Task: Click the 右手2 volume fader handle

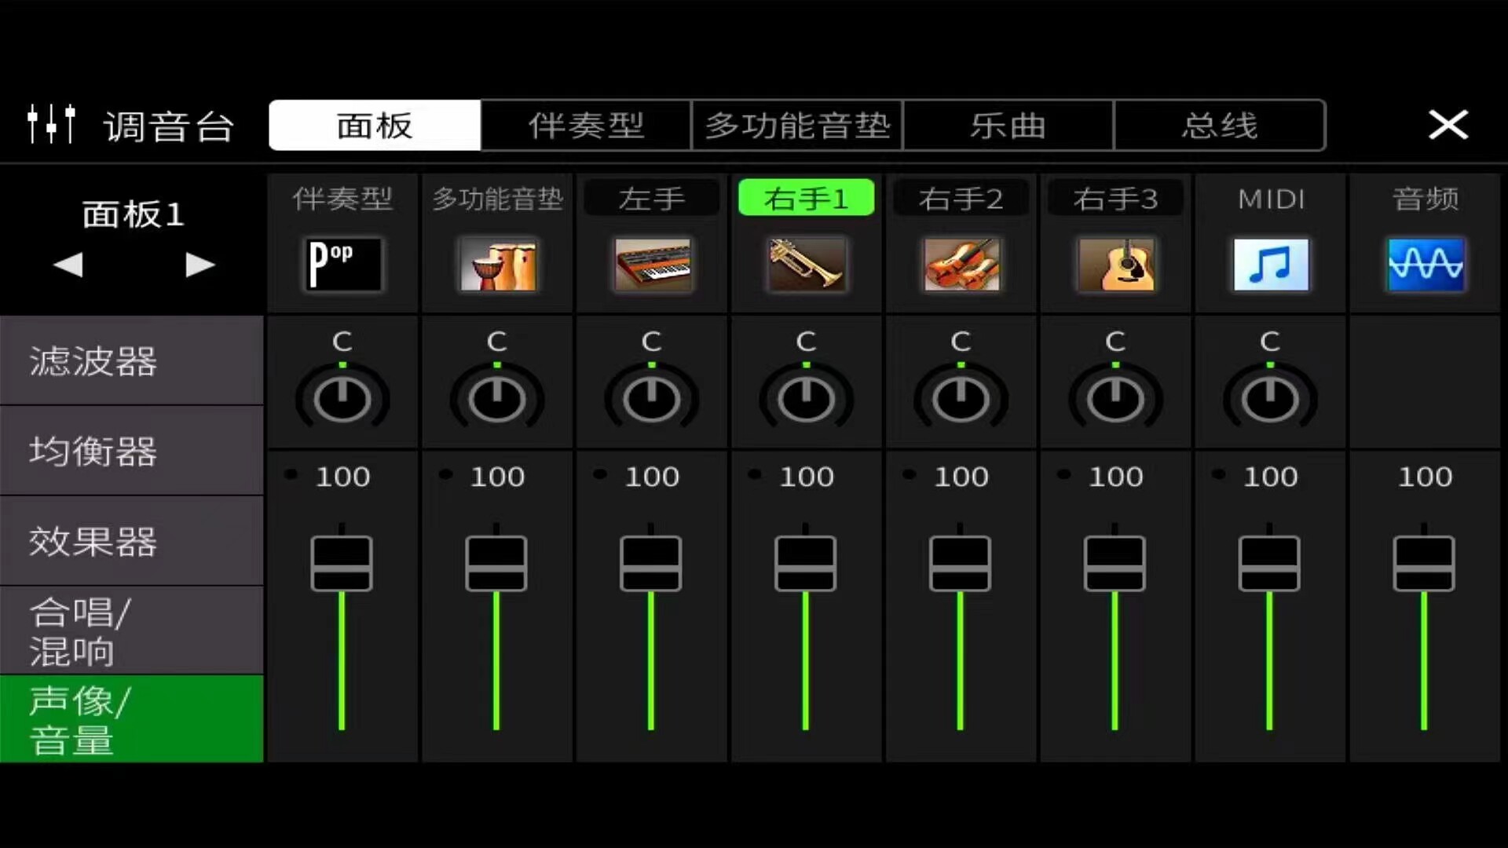Action: tap(960, 564)
